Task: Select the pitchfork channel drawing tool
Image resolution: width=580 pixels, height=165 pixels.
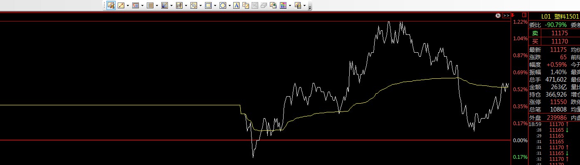Action: point(179,5)
